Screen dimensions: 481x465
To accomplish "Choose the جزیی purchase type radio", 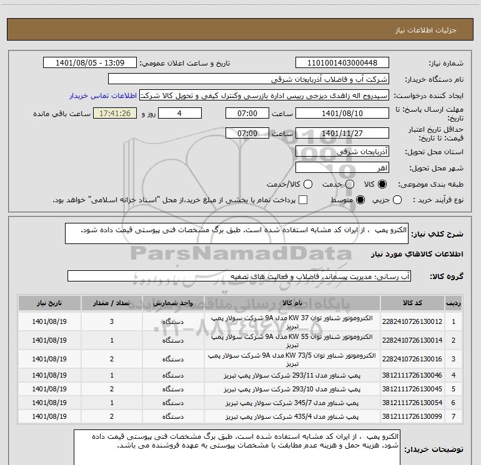I will click(x=397, y=200).
